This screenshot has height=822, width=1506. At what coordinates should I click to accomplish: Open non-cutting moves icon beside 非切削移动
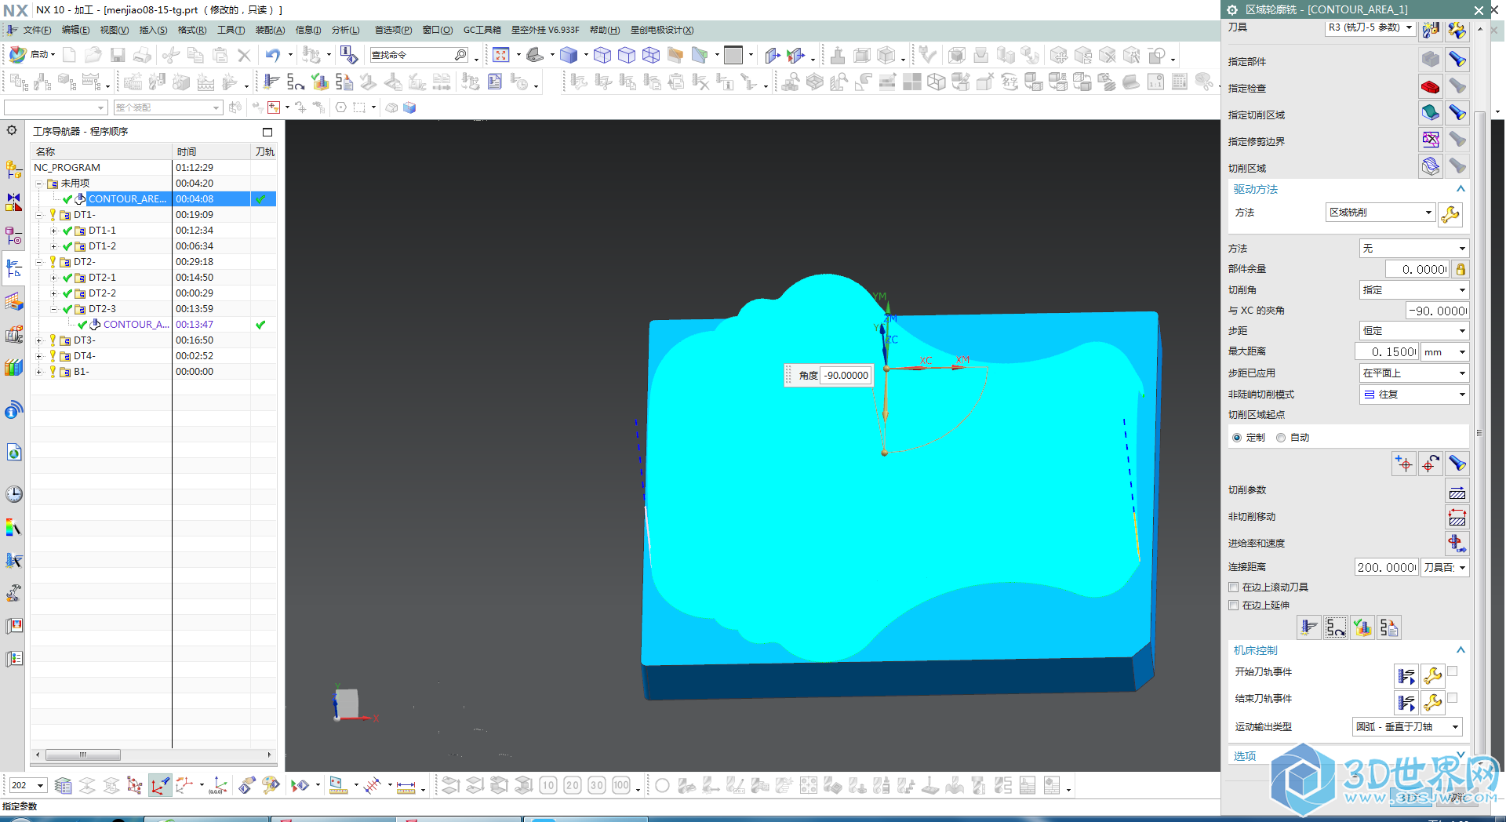(1457, 518)
